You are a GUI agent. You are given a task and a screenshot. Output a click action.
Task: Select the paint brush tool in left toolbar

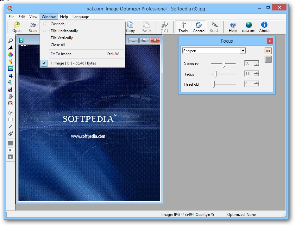click(x=10, y=134)
